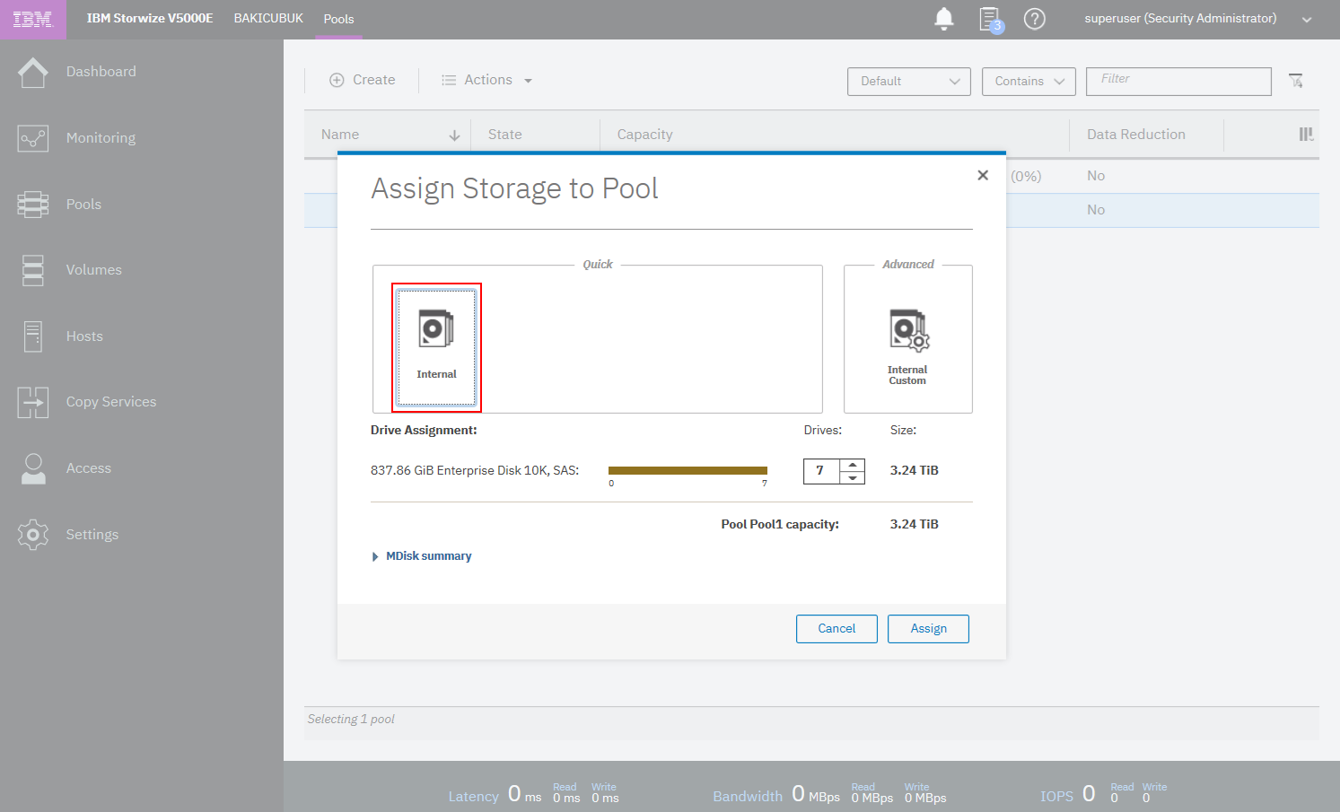
Task: Click the Monitoring chart icon
Action: tap(33, 138)
